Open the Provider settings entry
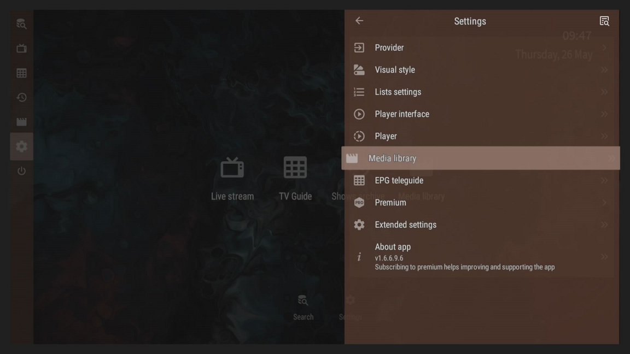 (389, 48)
